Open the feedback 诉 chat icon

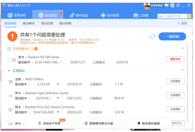tap(172, 5)
